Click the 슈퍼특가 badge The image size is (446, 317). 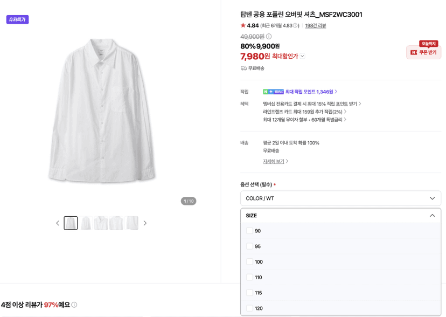click(18, 19)
